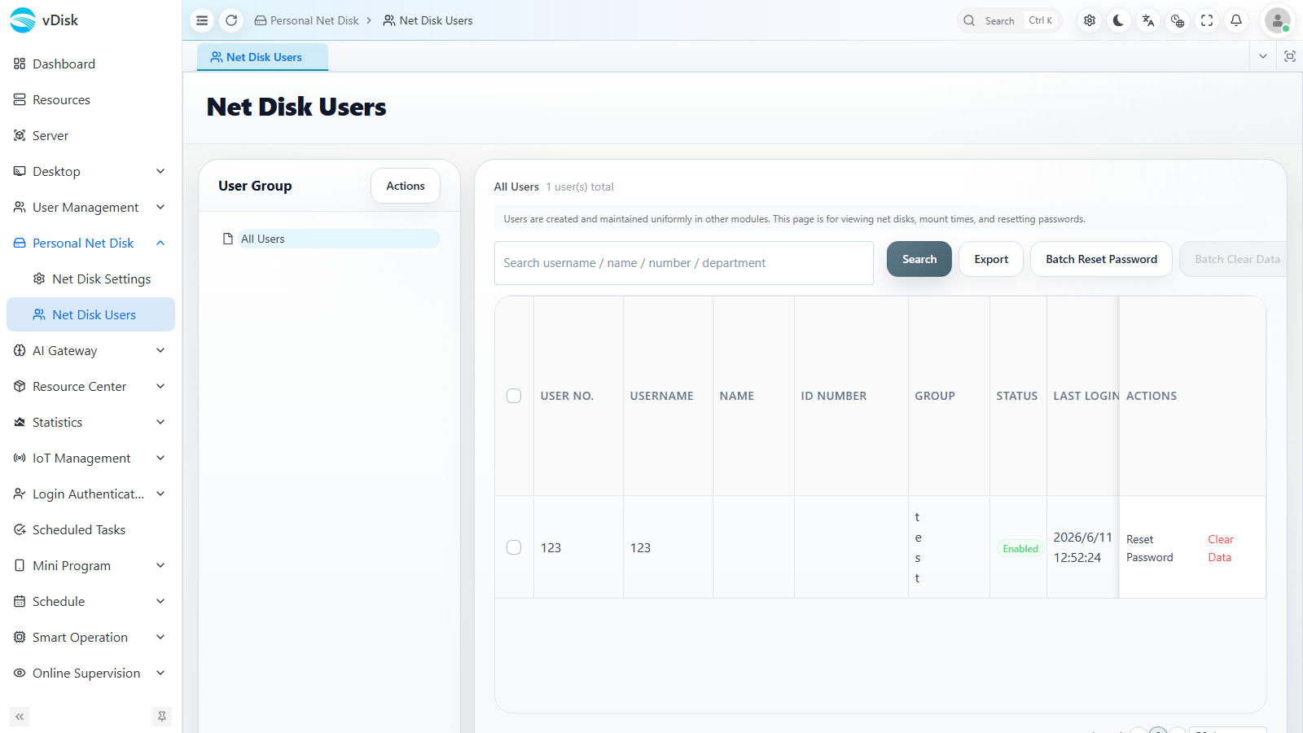
Task: Check the row checkbox for user 123
Action: pyautogui.click(x=514, y=547)
